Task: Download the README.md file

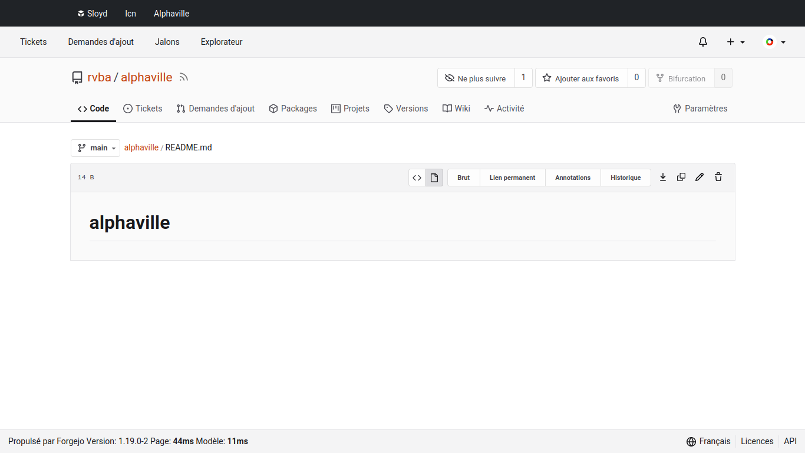Action: [x=662, y=177]
